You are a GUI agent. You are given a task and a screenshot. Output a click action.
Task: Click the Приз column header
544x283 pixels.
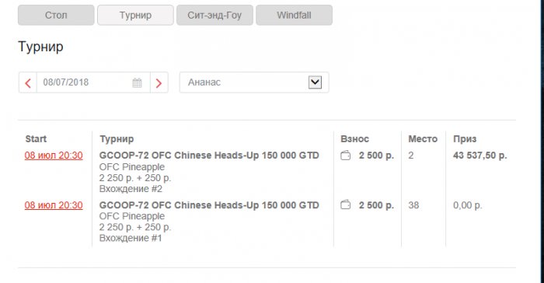(465, 139)
